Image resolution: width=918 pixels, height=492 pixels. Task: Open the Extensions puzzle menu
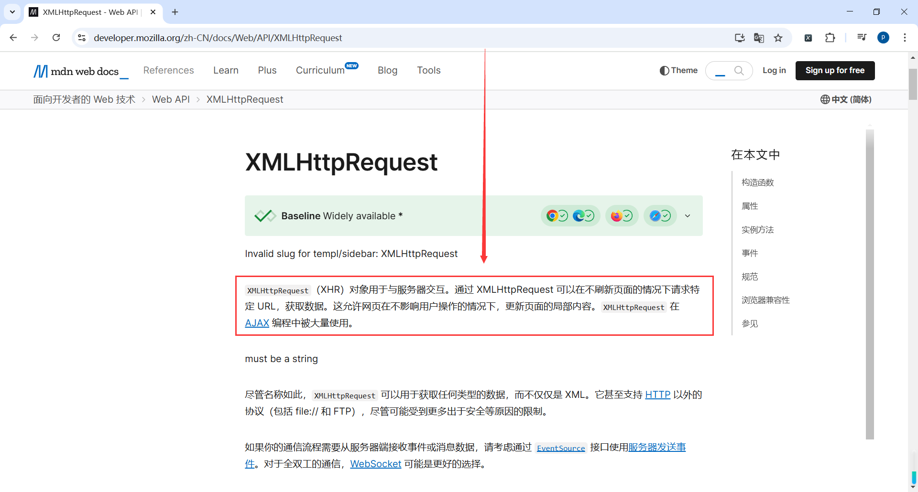(x=830, y=38)
